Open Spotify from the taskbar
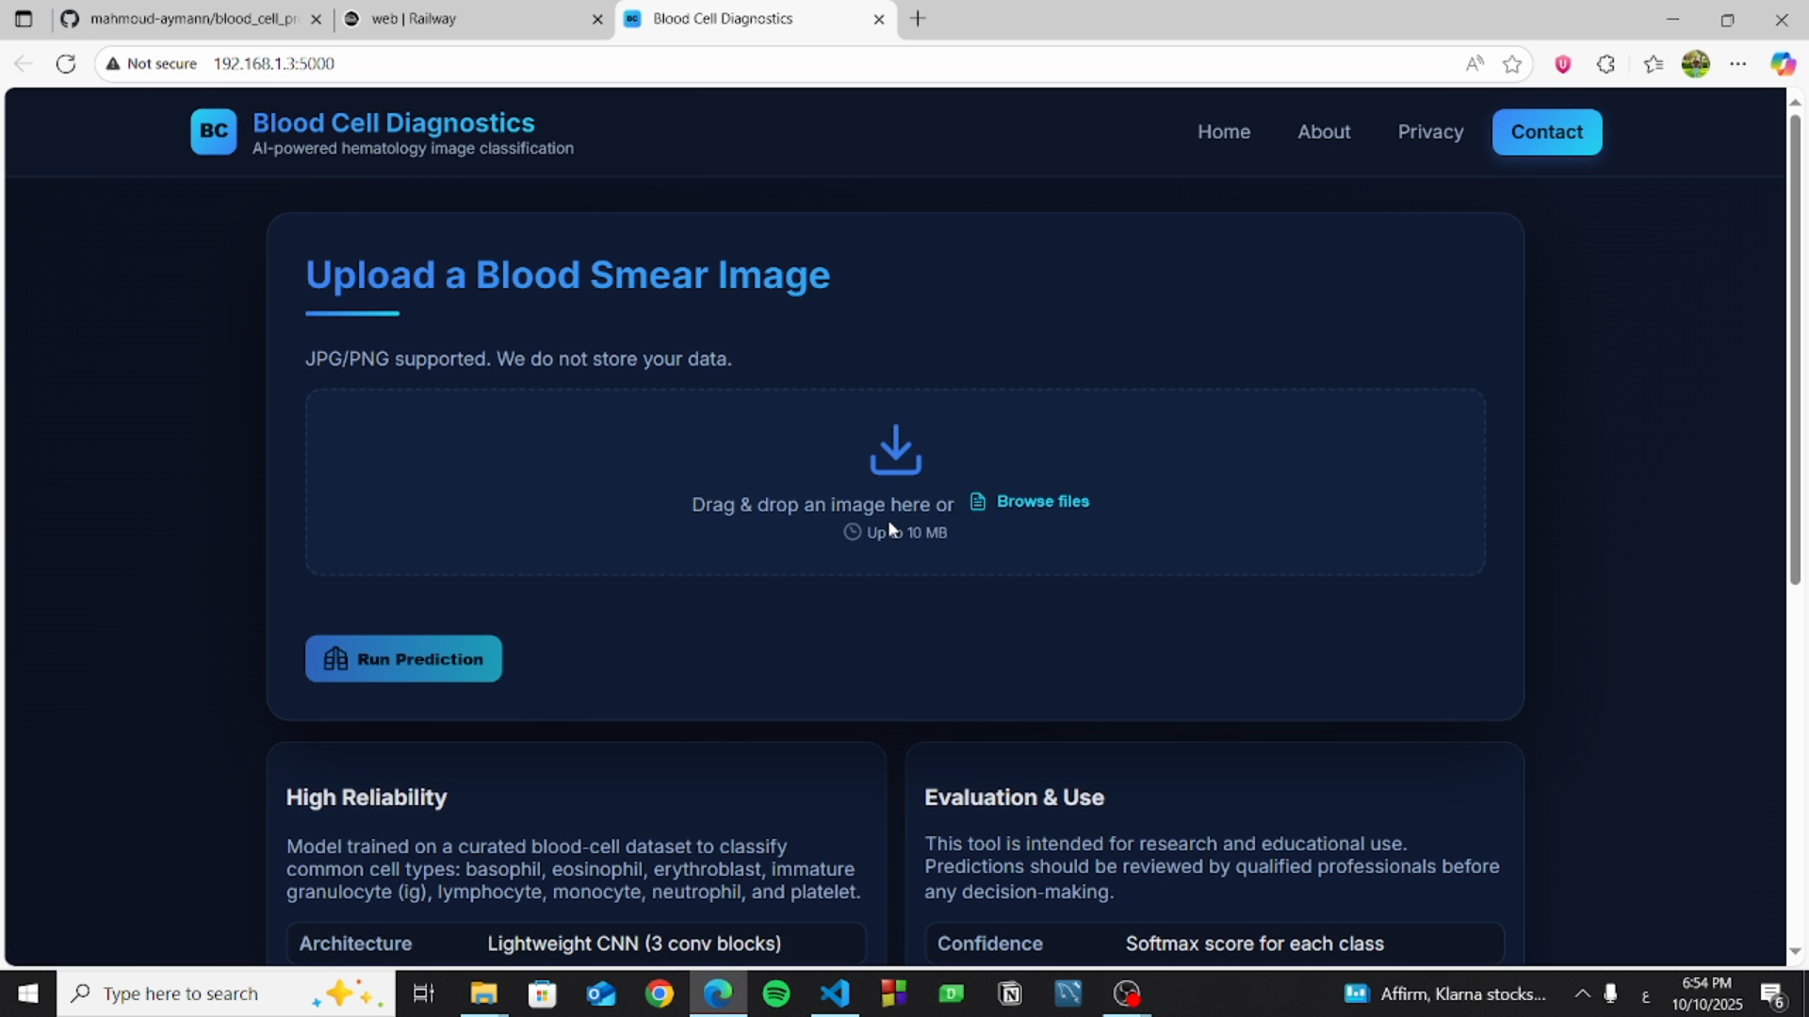1809x1017 pixels. (775, 993)
